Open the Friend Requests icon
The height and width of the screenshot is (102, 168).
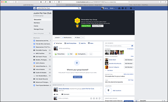(x=119, y=8)
